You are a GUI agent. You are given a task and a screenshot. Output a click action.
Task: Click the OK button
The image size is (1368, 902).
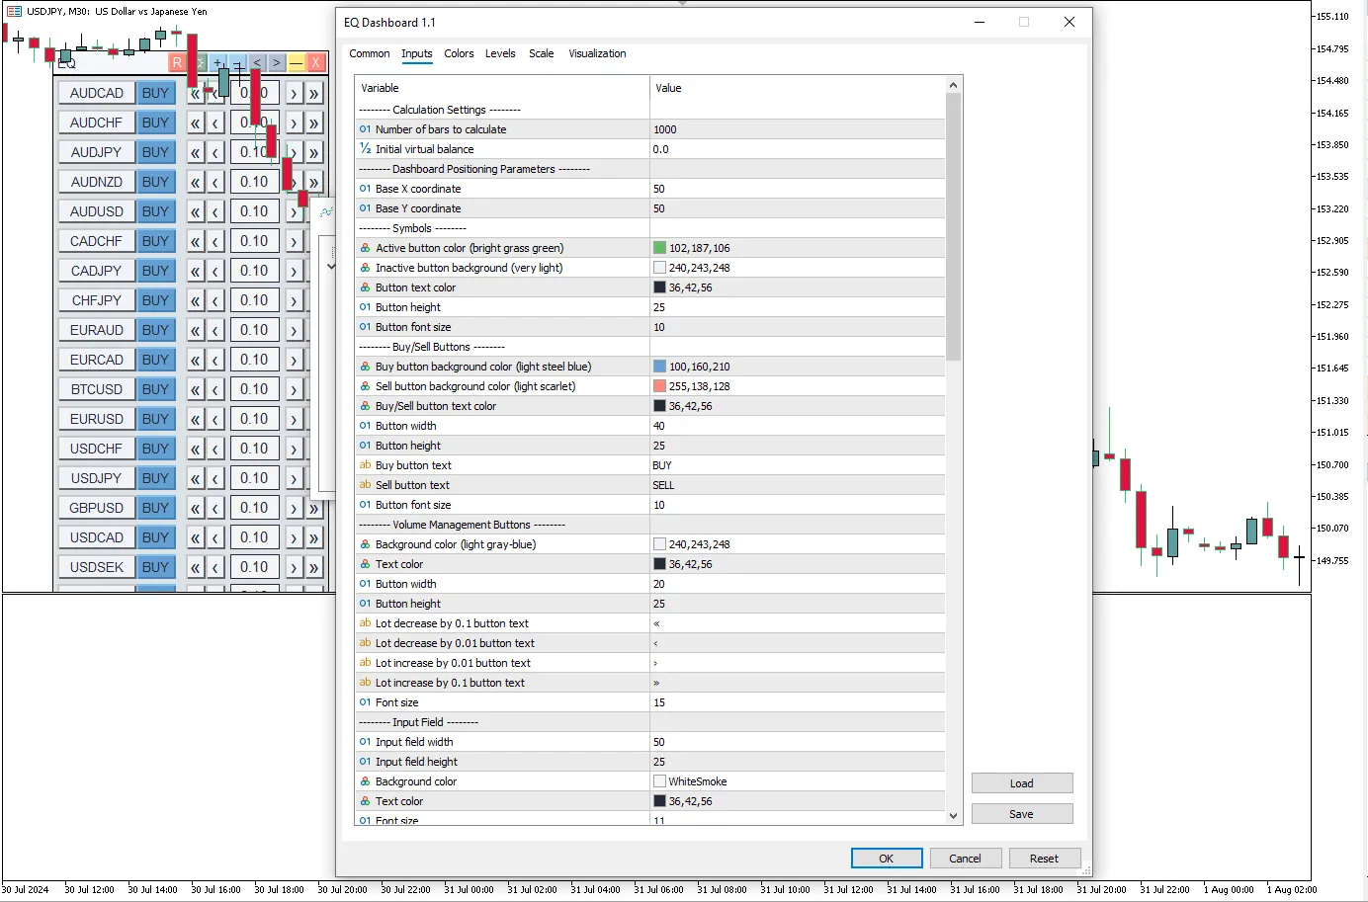pos(887,859)
